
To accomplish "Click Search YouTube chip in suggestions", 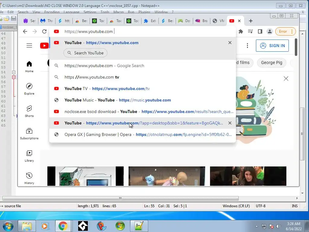I will pos(85,53).
